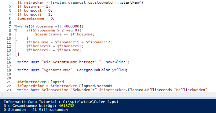Click $elapsedtime assignment on line 22
The width and height of the screenshot is (216, 113).
click(65, 86)
